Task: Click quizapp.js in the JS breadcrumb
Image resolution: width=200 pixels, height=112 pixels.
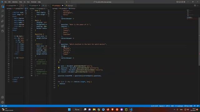Action: [64, 8]
